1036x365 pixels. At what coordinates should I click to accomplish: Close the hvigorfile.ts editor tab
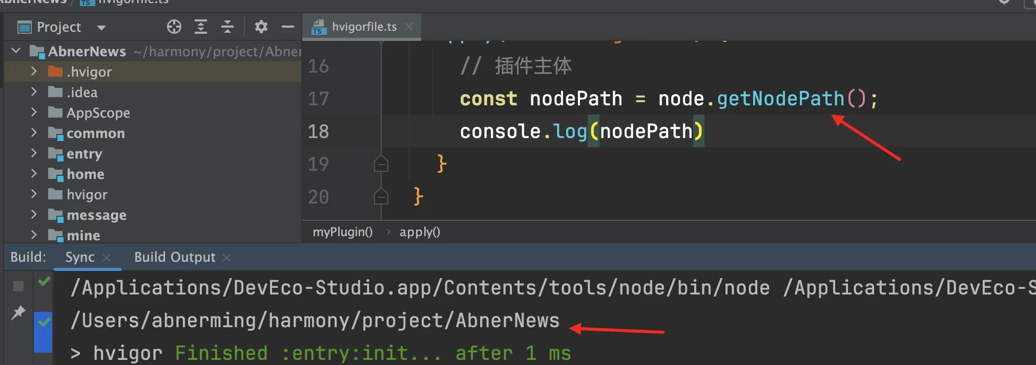[409, 27]
